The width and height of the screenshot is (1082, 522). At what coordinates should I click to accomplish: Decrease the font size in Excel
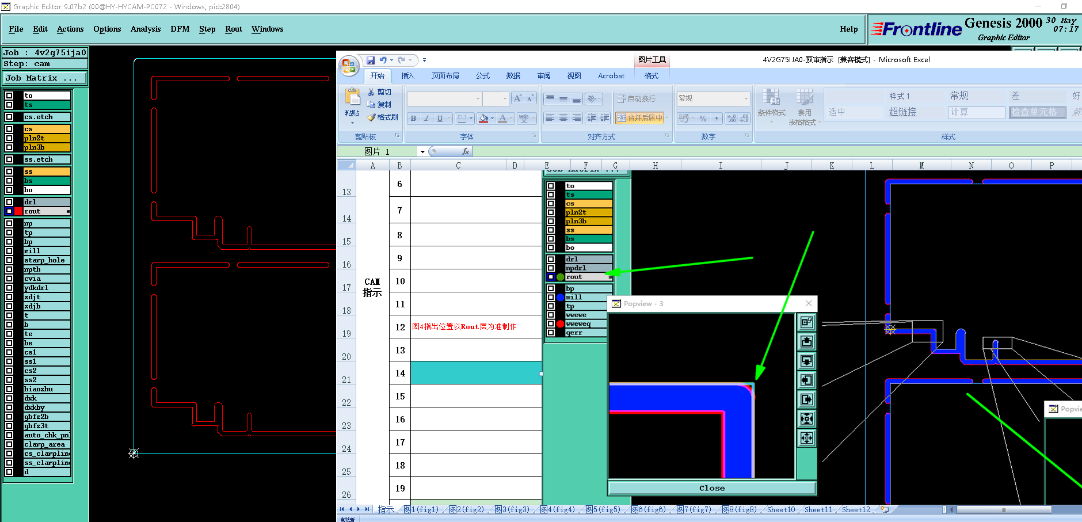pos(530,98)
